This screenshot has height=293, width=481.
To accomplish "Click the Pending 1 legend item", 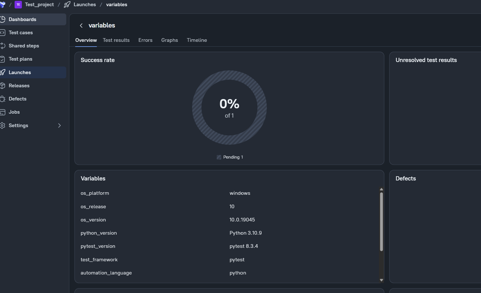I will 230,157.
